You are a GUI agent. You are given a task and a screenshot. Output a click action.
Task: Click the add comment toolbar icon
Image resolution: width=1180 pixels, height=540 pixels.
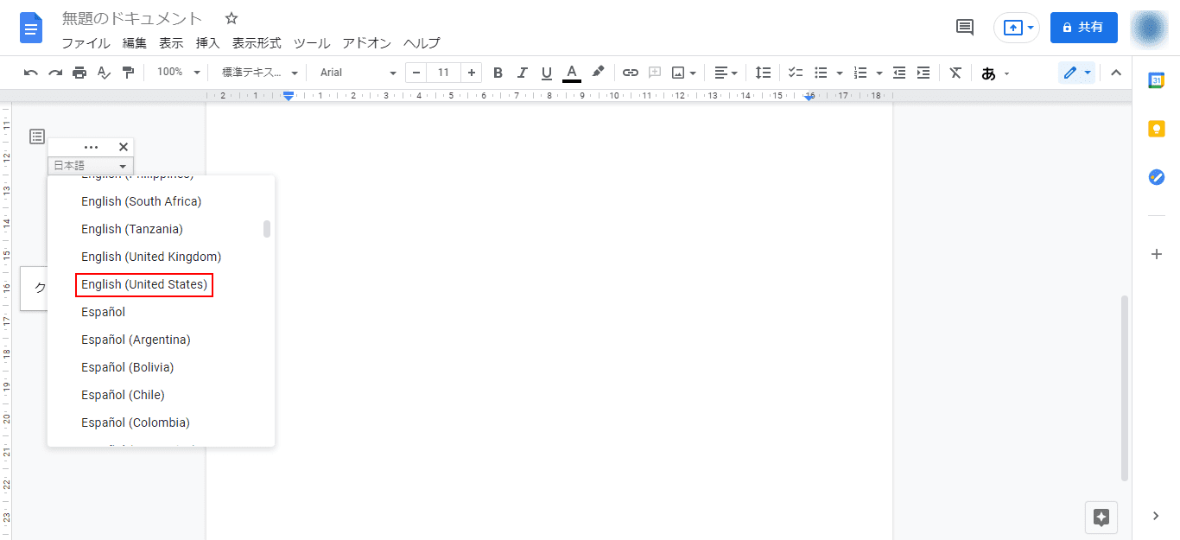(655, 73)
